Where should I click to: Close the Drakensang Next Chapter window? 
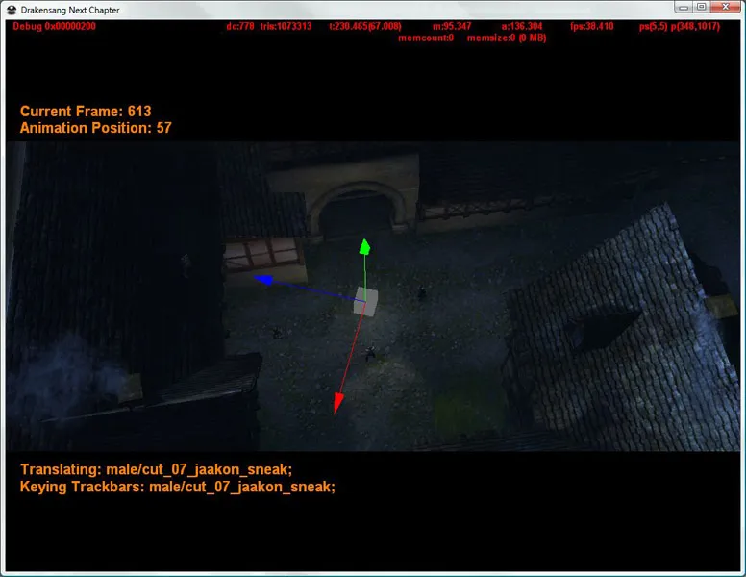point(726,7)
